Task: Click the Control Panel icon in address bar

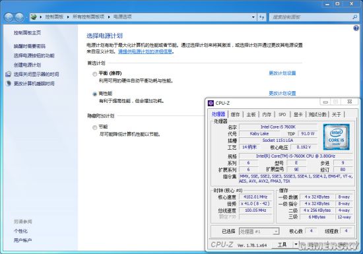Action: pyautogui.click(x=34, y=17)
